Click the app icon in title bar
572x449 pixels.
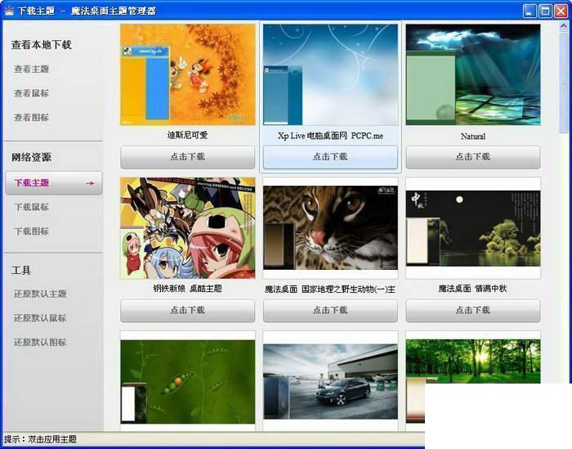click(9, 10)
